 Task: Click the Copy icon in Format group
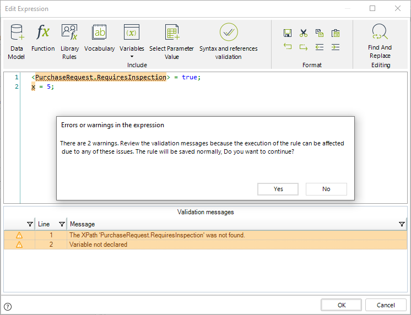tap(320, 33)
